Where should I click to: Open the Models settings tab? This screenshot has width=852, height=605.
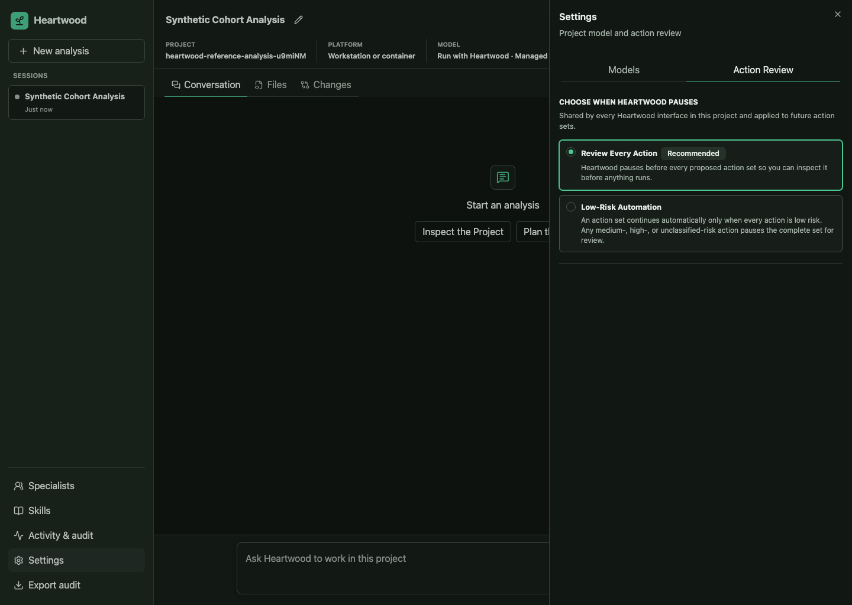tap(624, 70)
